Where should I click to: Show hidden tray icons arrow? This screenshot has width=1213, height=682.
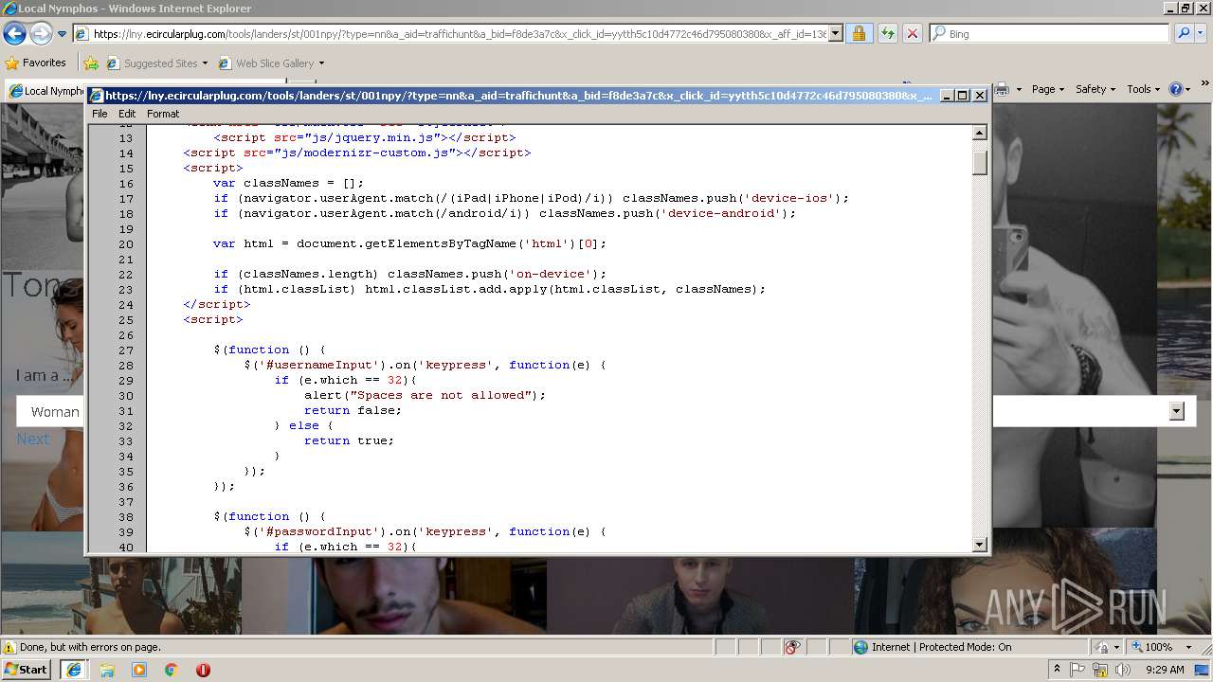pyautogui.click(x=1057, y=670)
